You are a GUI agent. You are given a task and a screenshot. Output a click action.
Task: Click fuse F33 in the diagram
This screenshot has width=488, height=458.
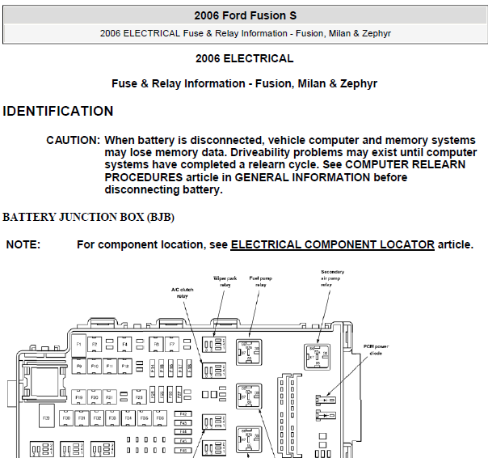[112, 418]
